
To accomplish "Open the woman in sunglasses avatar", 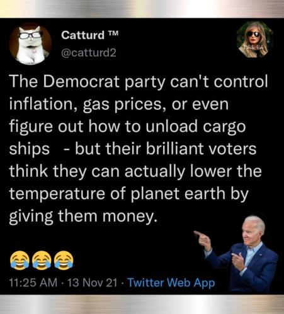I will [254, 40].
